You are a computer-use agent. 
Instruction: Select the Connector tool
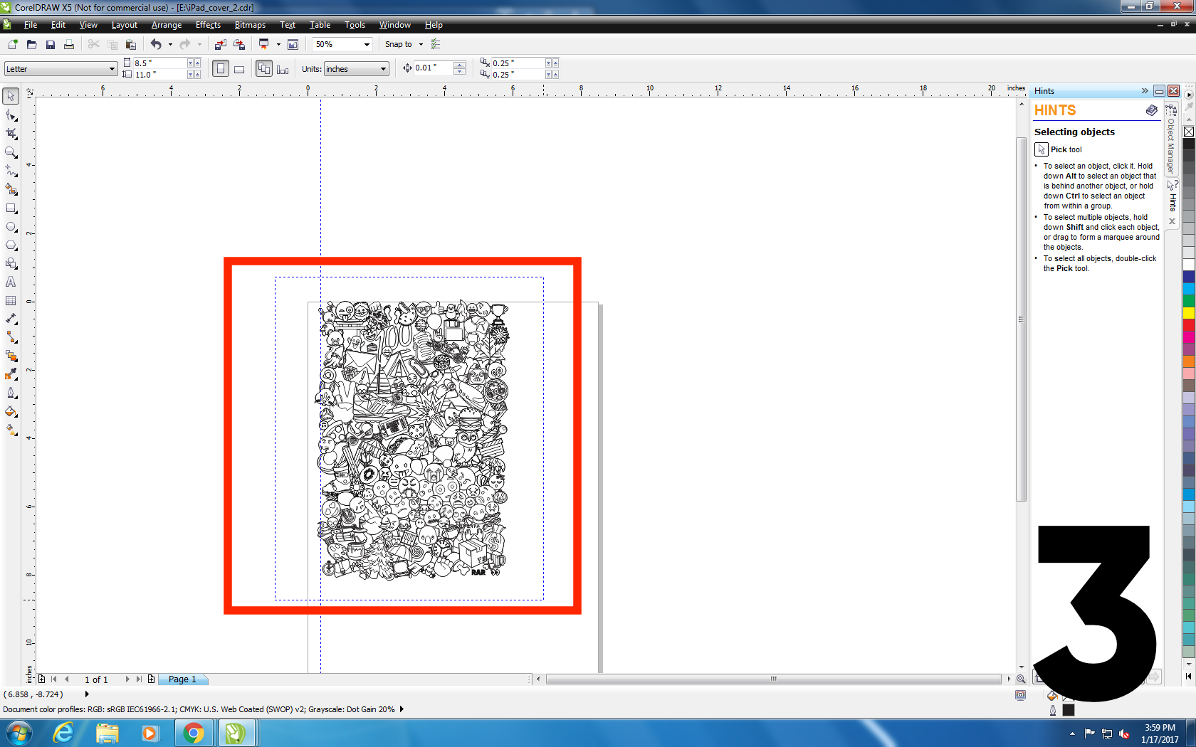tap(11, 338)
